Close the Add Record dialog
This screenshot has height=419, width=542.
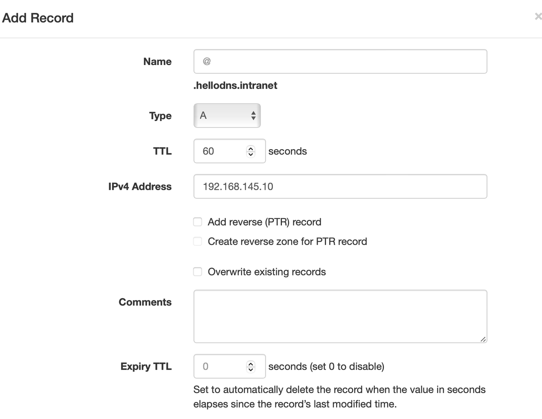pos(538,17)
